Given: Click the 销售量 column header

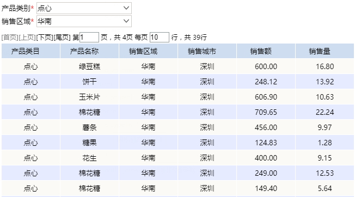Looking at the screenshot, I should point(325,51).
